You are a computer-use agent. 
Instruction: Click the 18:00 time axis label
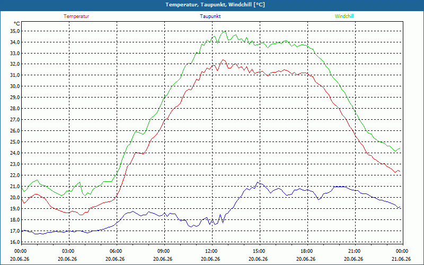306,251
